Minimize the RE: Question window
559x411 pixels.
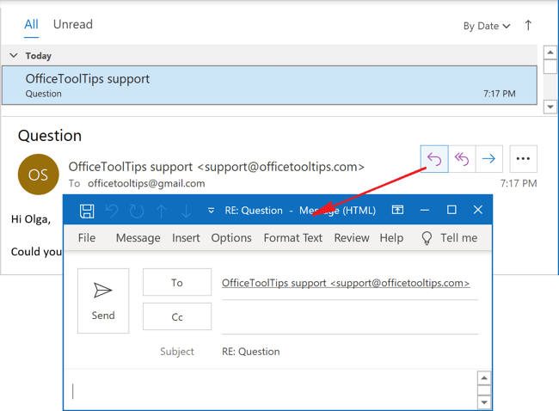point(425,210)
